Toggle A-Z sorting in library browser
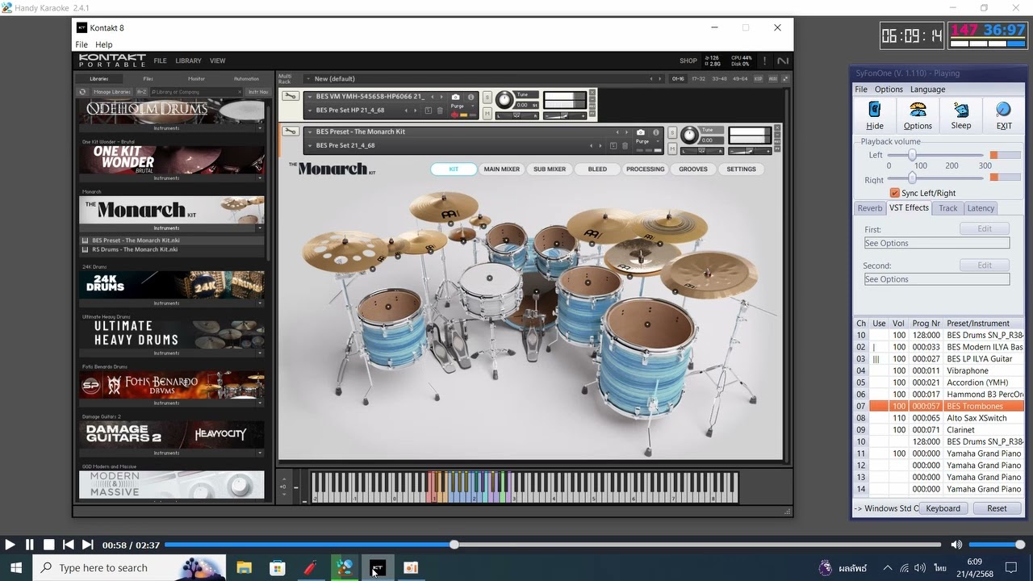Image resolution: width=1033 pixels, height=581 pixels. pyautogui.click(x=141, y=92)
